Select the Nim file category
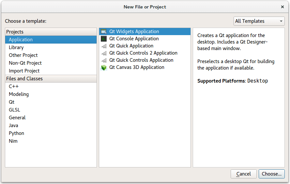The height and width of the screenshot is (184, 290). coord(13,141)
